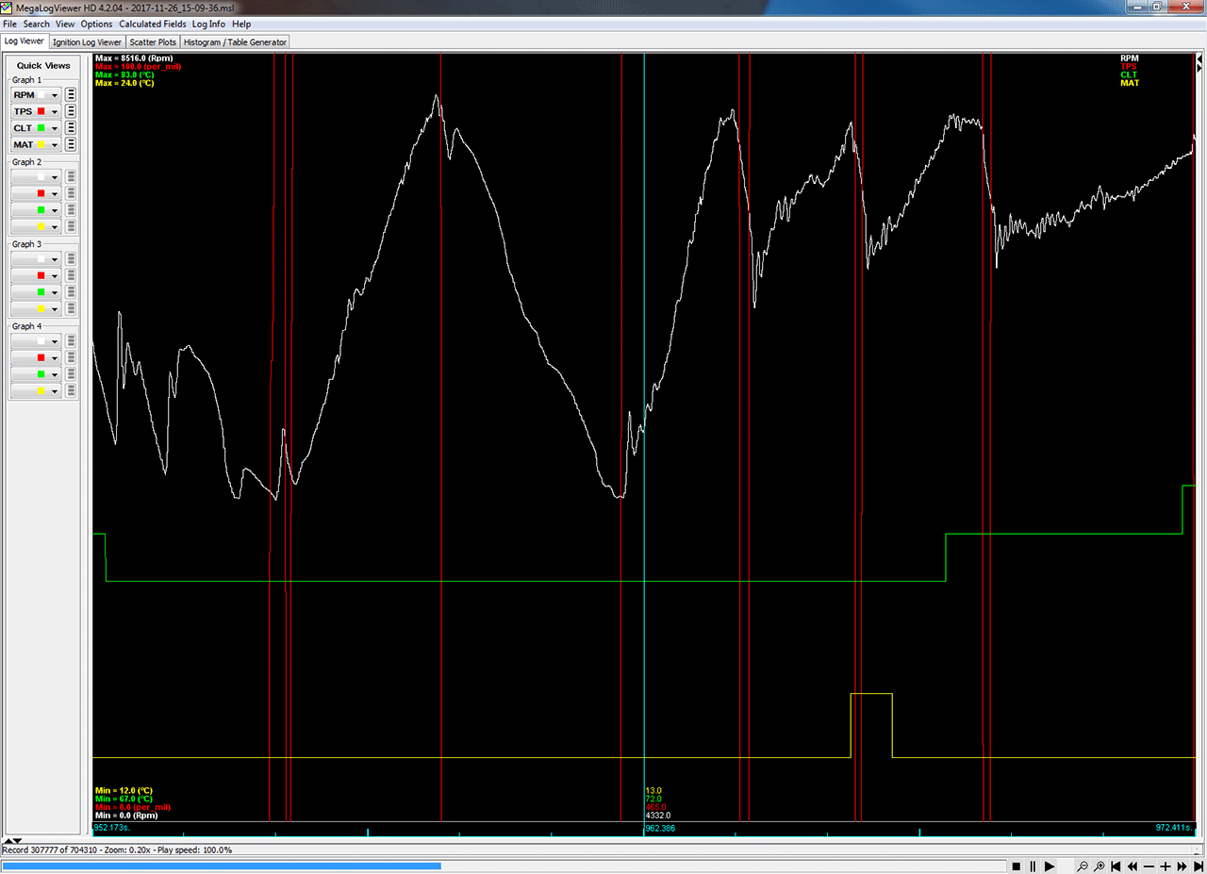This screenshot has height=874, width=1207.
Task: Jump to the beginning of the log
Action: click(x=1116, y=866)
